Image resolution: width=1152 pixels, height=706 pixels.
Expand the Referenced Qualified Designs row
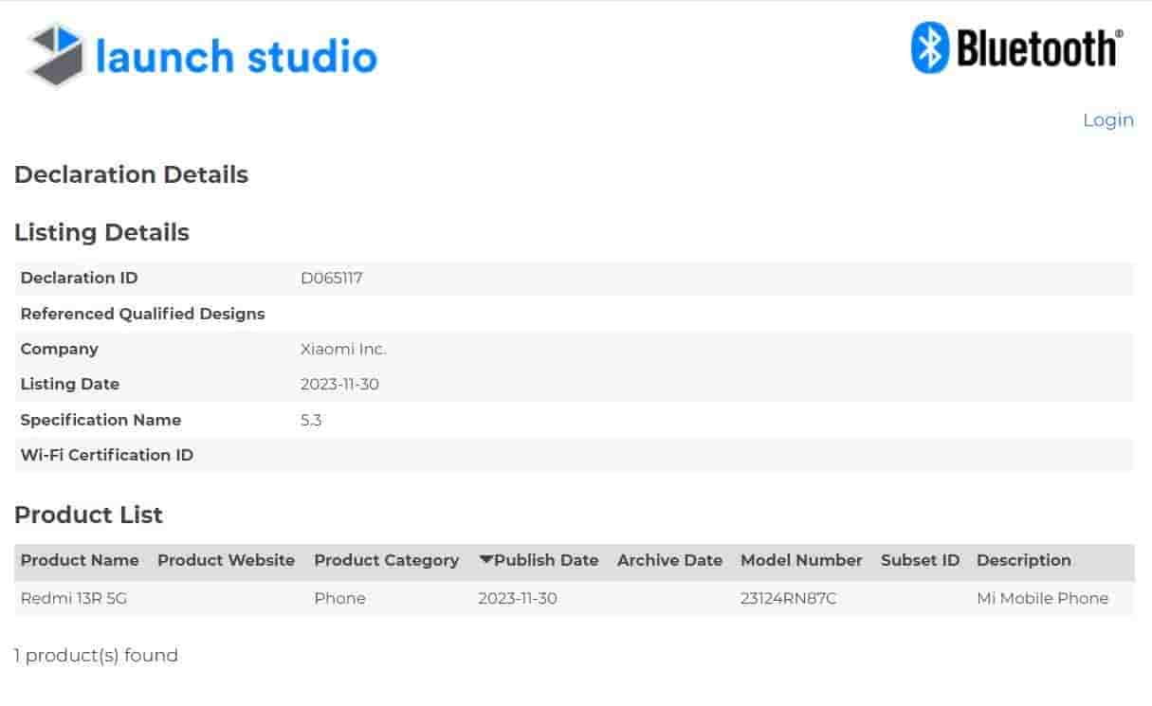143,314
